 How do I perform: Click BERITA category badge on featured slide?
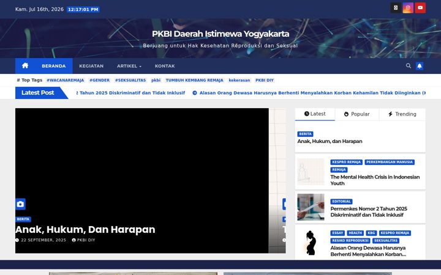pos(23,219)
